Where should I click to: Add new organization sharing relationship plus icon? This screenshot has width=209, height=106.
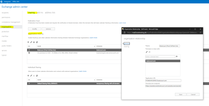[28, 42]
